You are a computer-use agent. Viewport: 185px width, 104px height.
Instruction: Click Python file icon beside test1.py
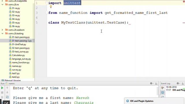(10, 73)
